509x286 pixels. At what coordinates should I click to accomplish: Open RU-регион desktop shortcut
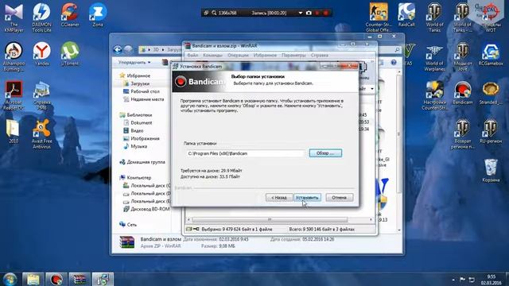[x=491, y=132]
